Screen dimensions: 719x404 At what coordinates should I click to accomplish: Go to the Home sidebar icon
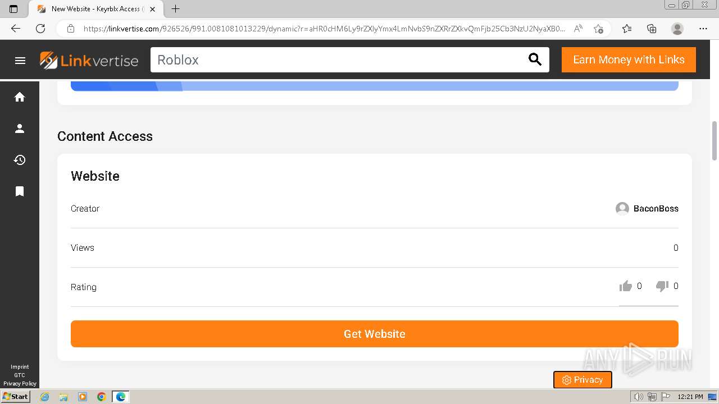point(20,97)
